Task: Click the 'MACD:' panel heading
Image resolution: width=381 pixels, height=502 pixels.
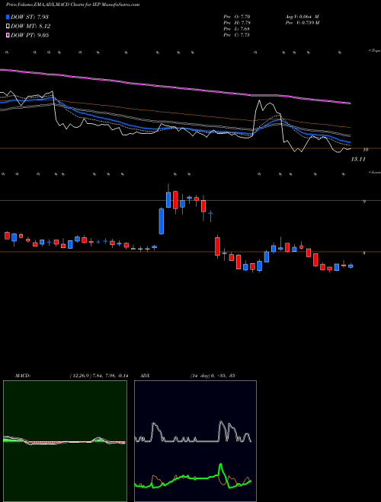Action: [22, 376]
